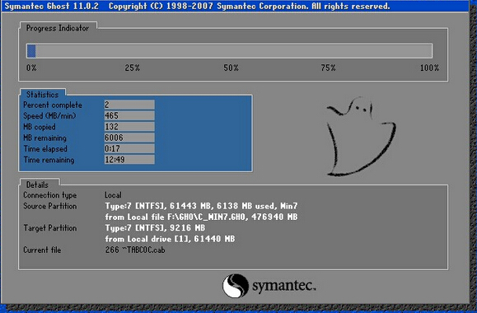Click the 'MB copied' label
Image resolution: width=477 pixels, height=313 pixels.
click(40, 127)
